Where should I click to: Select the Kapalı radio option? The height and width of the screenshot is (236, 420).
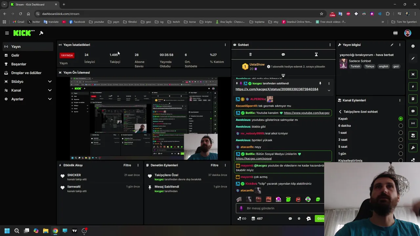[400, 119]
